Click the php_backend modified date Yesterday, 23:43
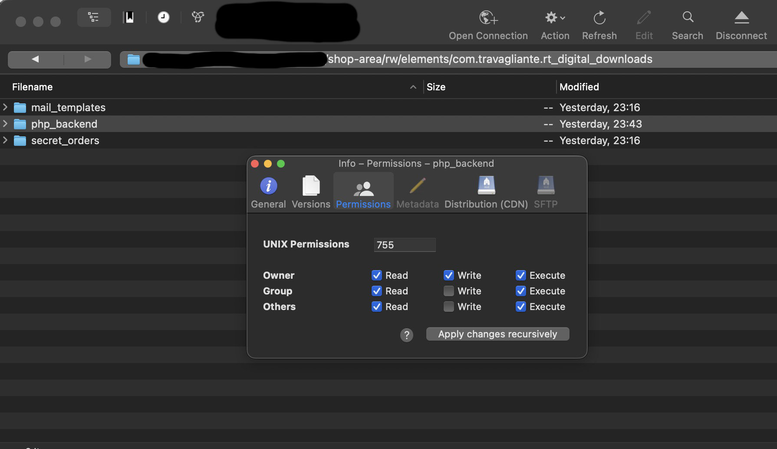This screenshot has width=777, height=449. tap(600, 124)
